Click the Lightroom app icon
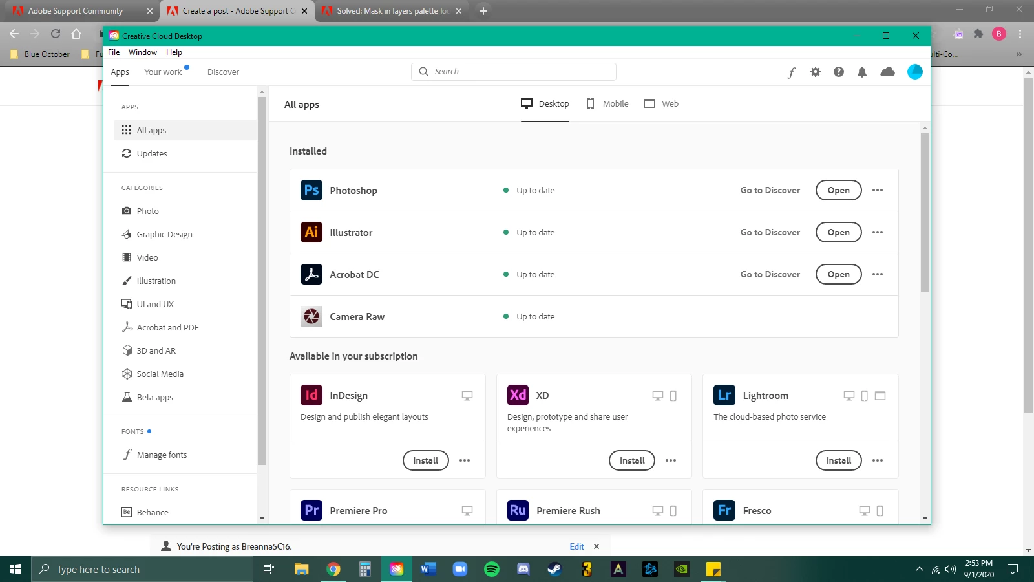The height and width of the screenshot is (582, 1034). tap(724, 395)
